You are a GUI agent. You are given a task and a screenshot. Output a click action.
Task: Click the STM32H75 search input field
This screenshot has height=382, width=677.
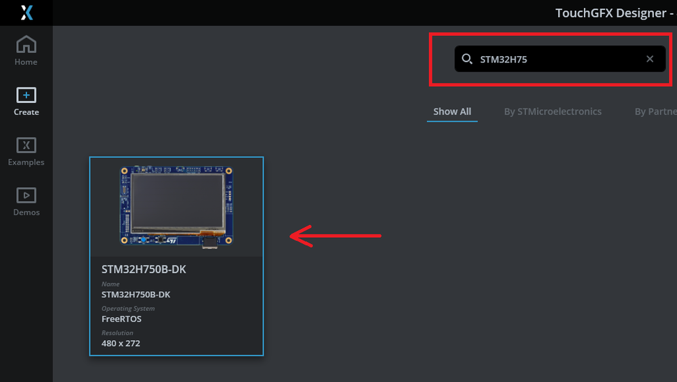pos(560,59)
